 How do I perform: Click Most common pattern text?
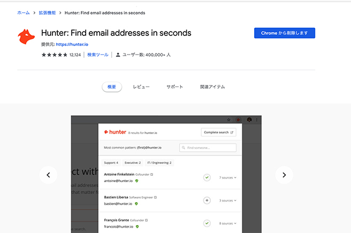(133, 147)
